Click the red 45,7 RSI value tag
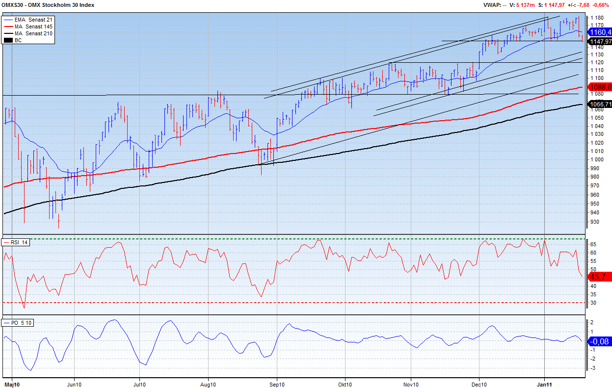This screenshot has height=388, width=612. tap(599, 276)
